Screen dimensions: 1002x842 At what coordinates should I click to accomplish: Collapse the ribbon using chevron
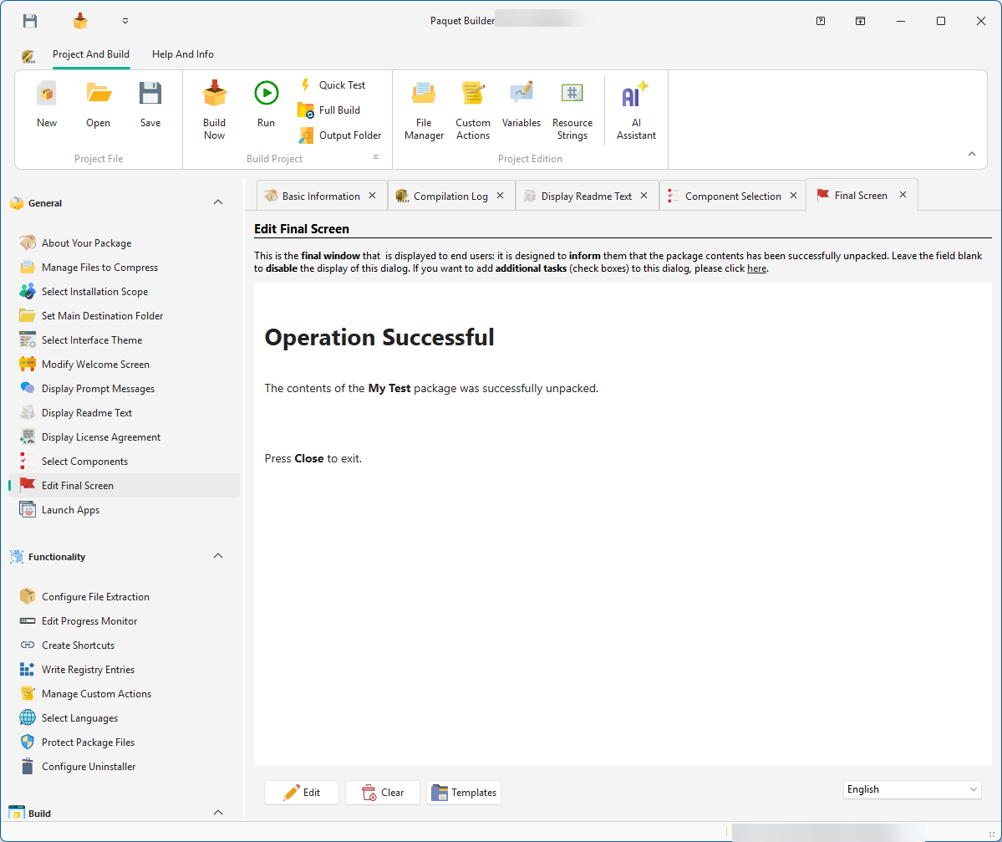pos(971,154)
